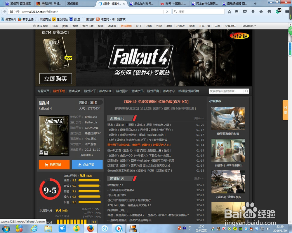The image size is (292, 233).
Task: Launch Internet Explorer from taskbar
Action: tap(34, 228)
